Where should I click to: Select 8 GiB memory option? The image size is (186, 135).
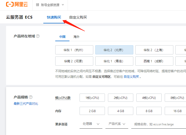pos(149,111)
